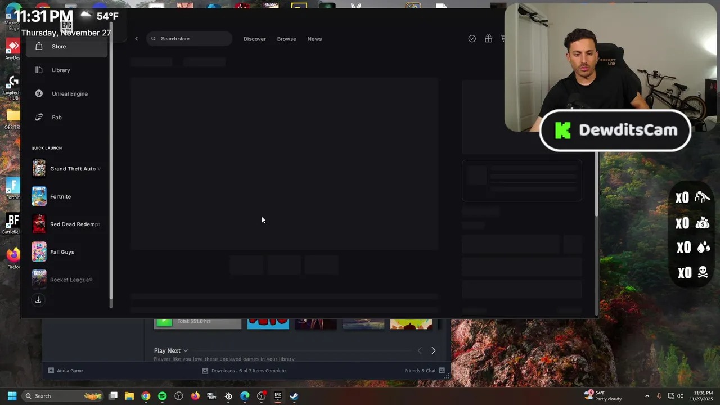Show next Play Next games in Steam
Viewport: 720px width, 405px height.
(433, 350)
